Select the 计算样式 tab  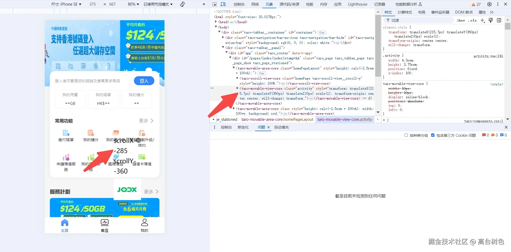point(405,12)
